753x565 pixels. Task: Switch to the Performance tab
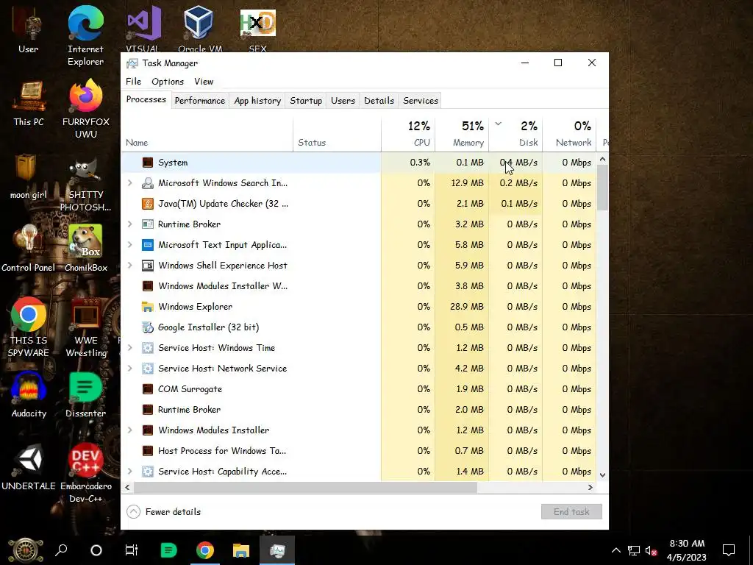200,101
